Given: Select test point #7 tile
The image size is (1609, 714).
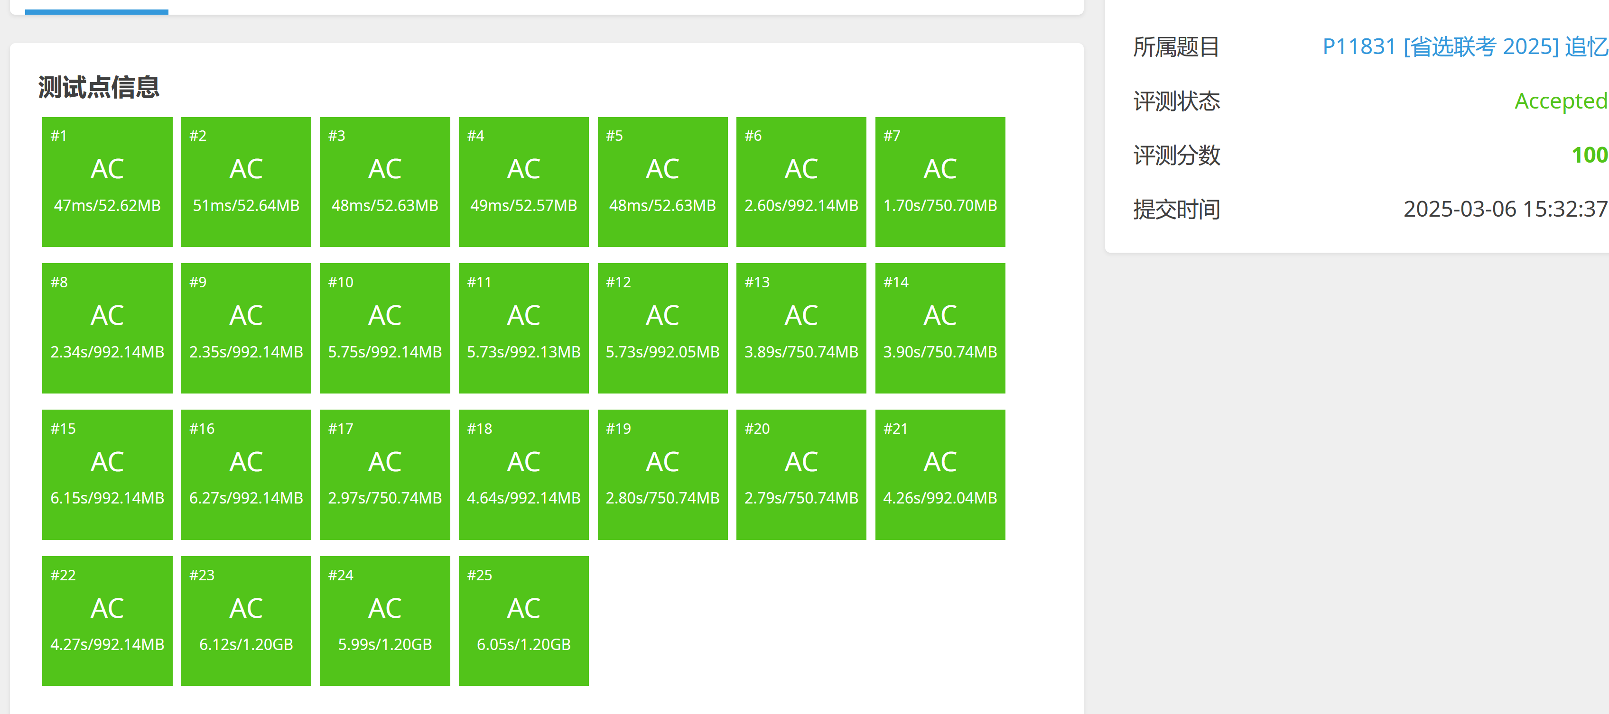Looking at the screenshot, I should [939, 182].
